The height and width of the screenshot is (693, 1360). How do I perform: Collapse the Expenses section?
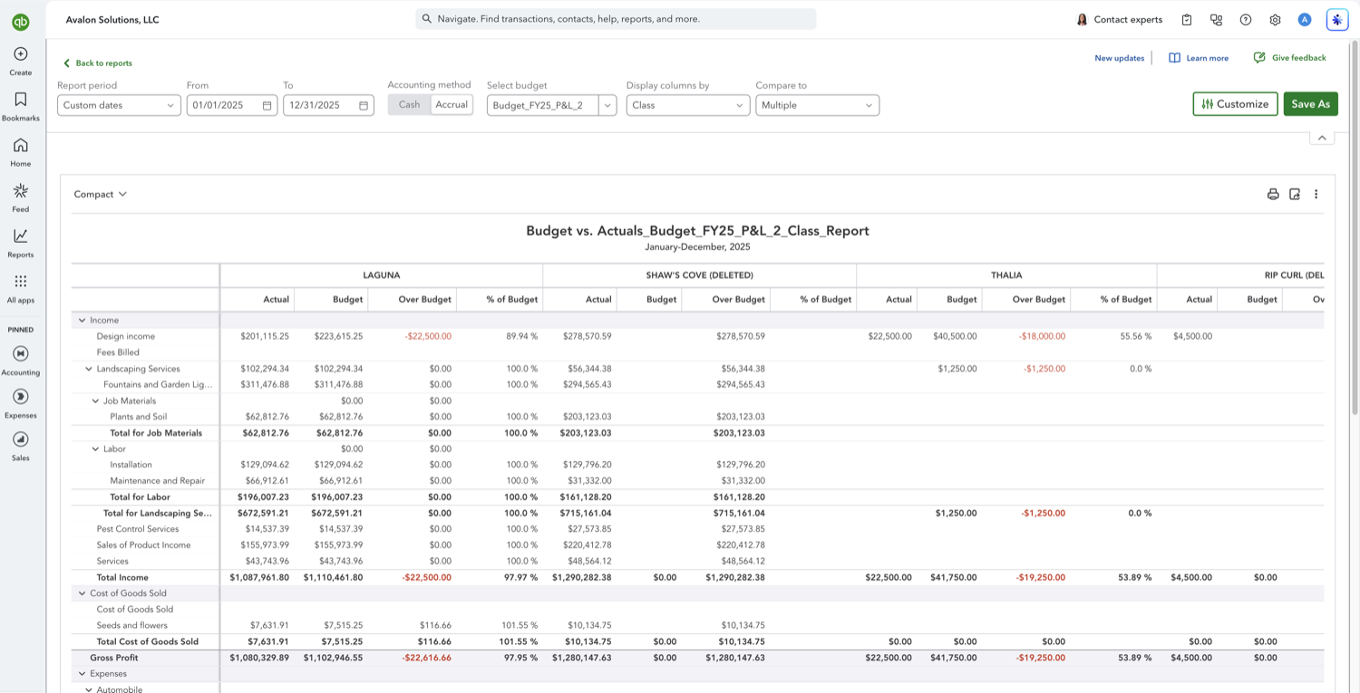click(82, 674)
